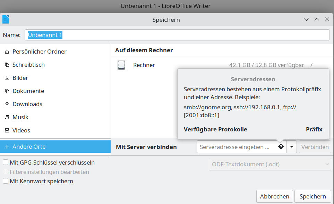
Task: Enable Mit GPG-Schlüssel verschlüsseln checkbox
Action: click(6, 163)
